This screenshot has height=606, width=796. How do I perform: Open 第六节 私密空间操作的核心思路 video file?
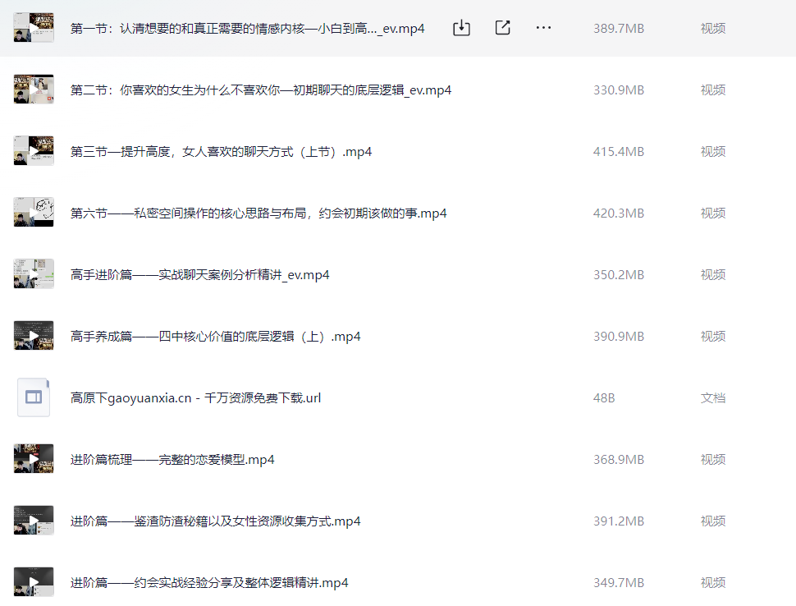(258, 213)
